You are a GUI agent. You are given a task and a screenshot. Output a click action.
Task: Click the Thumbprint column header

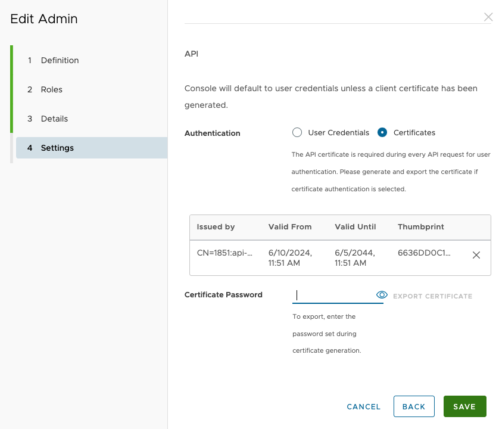coord(420,227)
